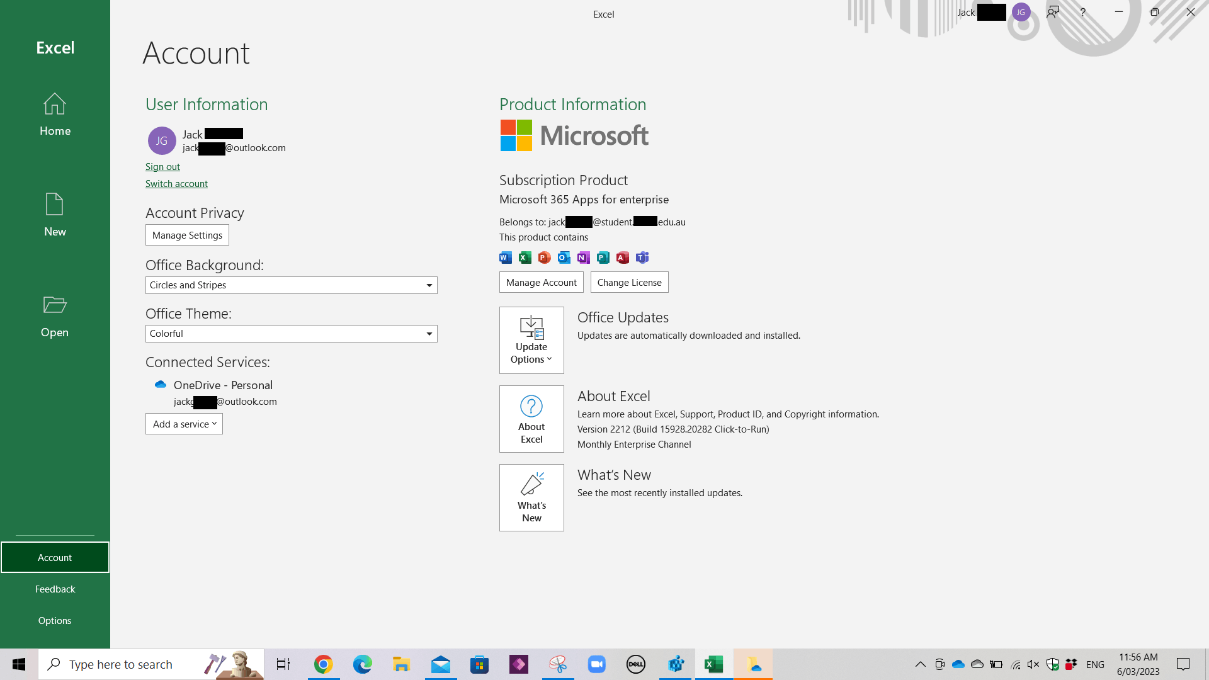
Task: Go to the Open section
Action: click(55, 316)
